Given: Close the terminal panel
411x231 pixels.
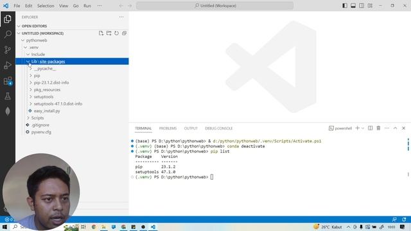Looking at the screenshot, I should click(404, 128).
